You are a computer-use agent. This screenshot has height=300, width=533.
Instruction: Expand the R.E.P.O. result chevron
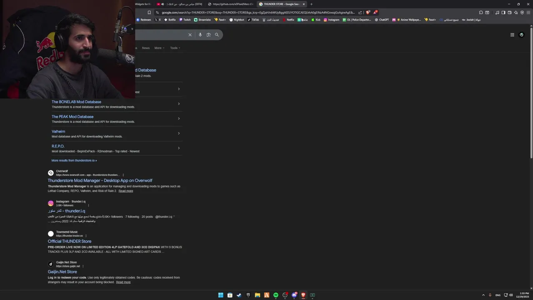(x=179, y=148)
